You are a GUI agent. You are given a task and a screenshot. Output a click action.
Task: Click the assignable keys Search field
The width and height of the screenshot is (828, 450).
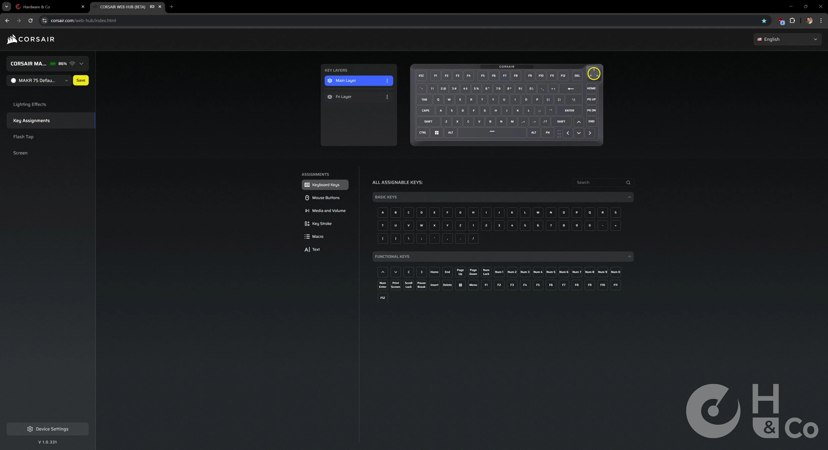pos(603,182)
